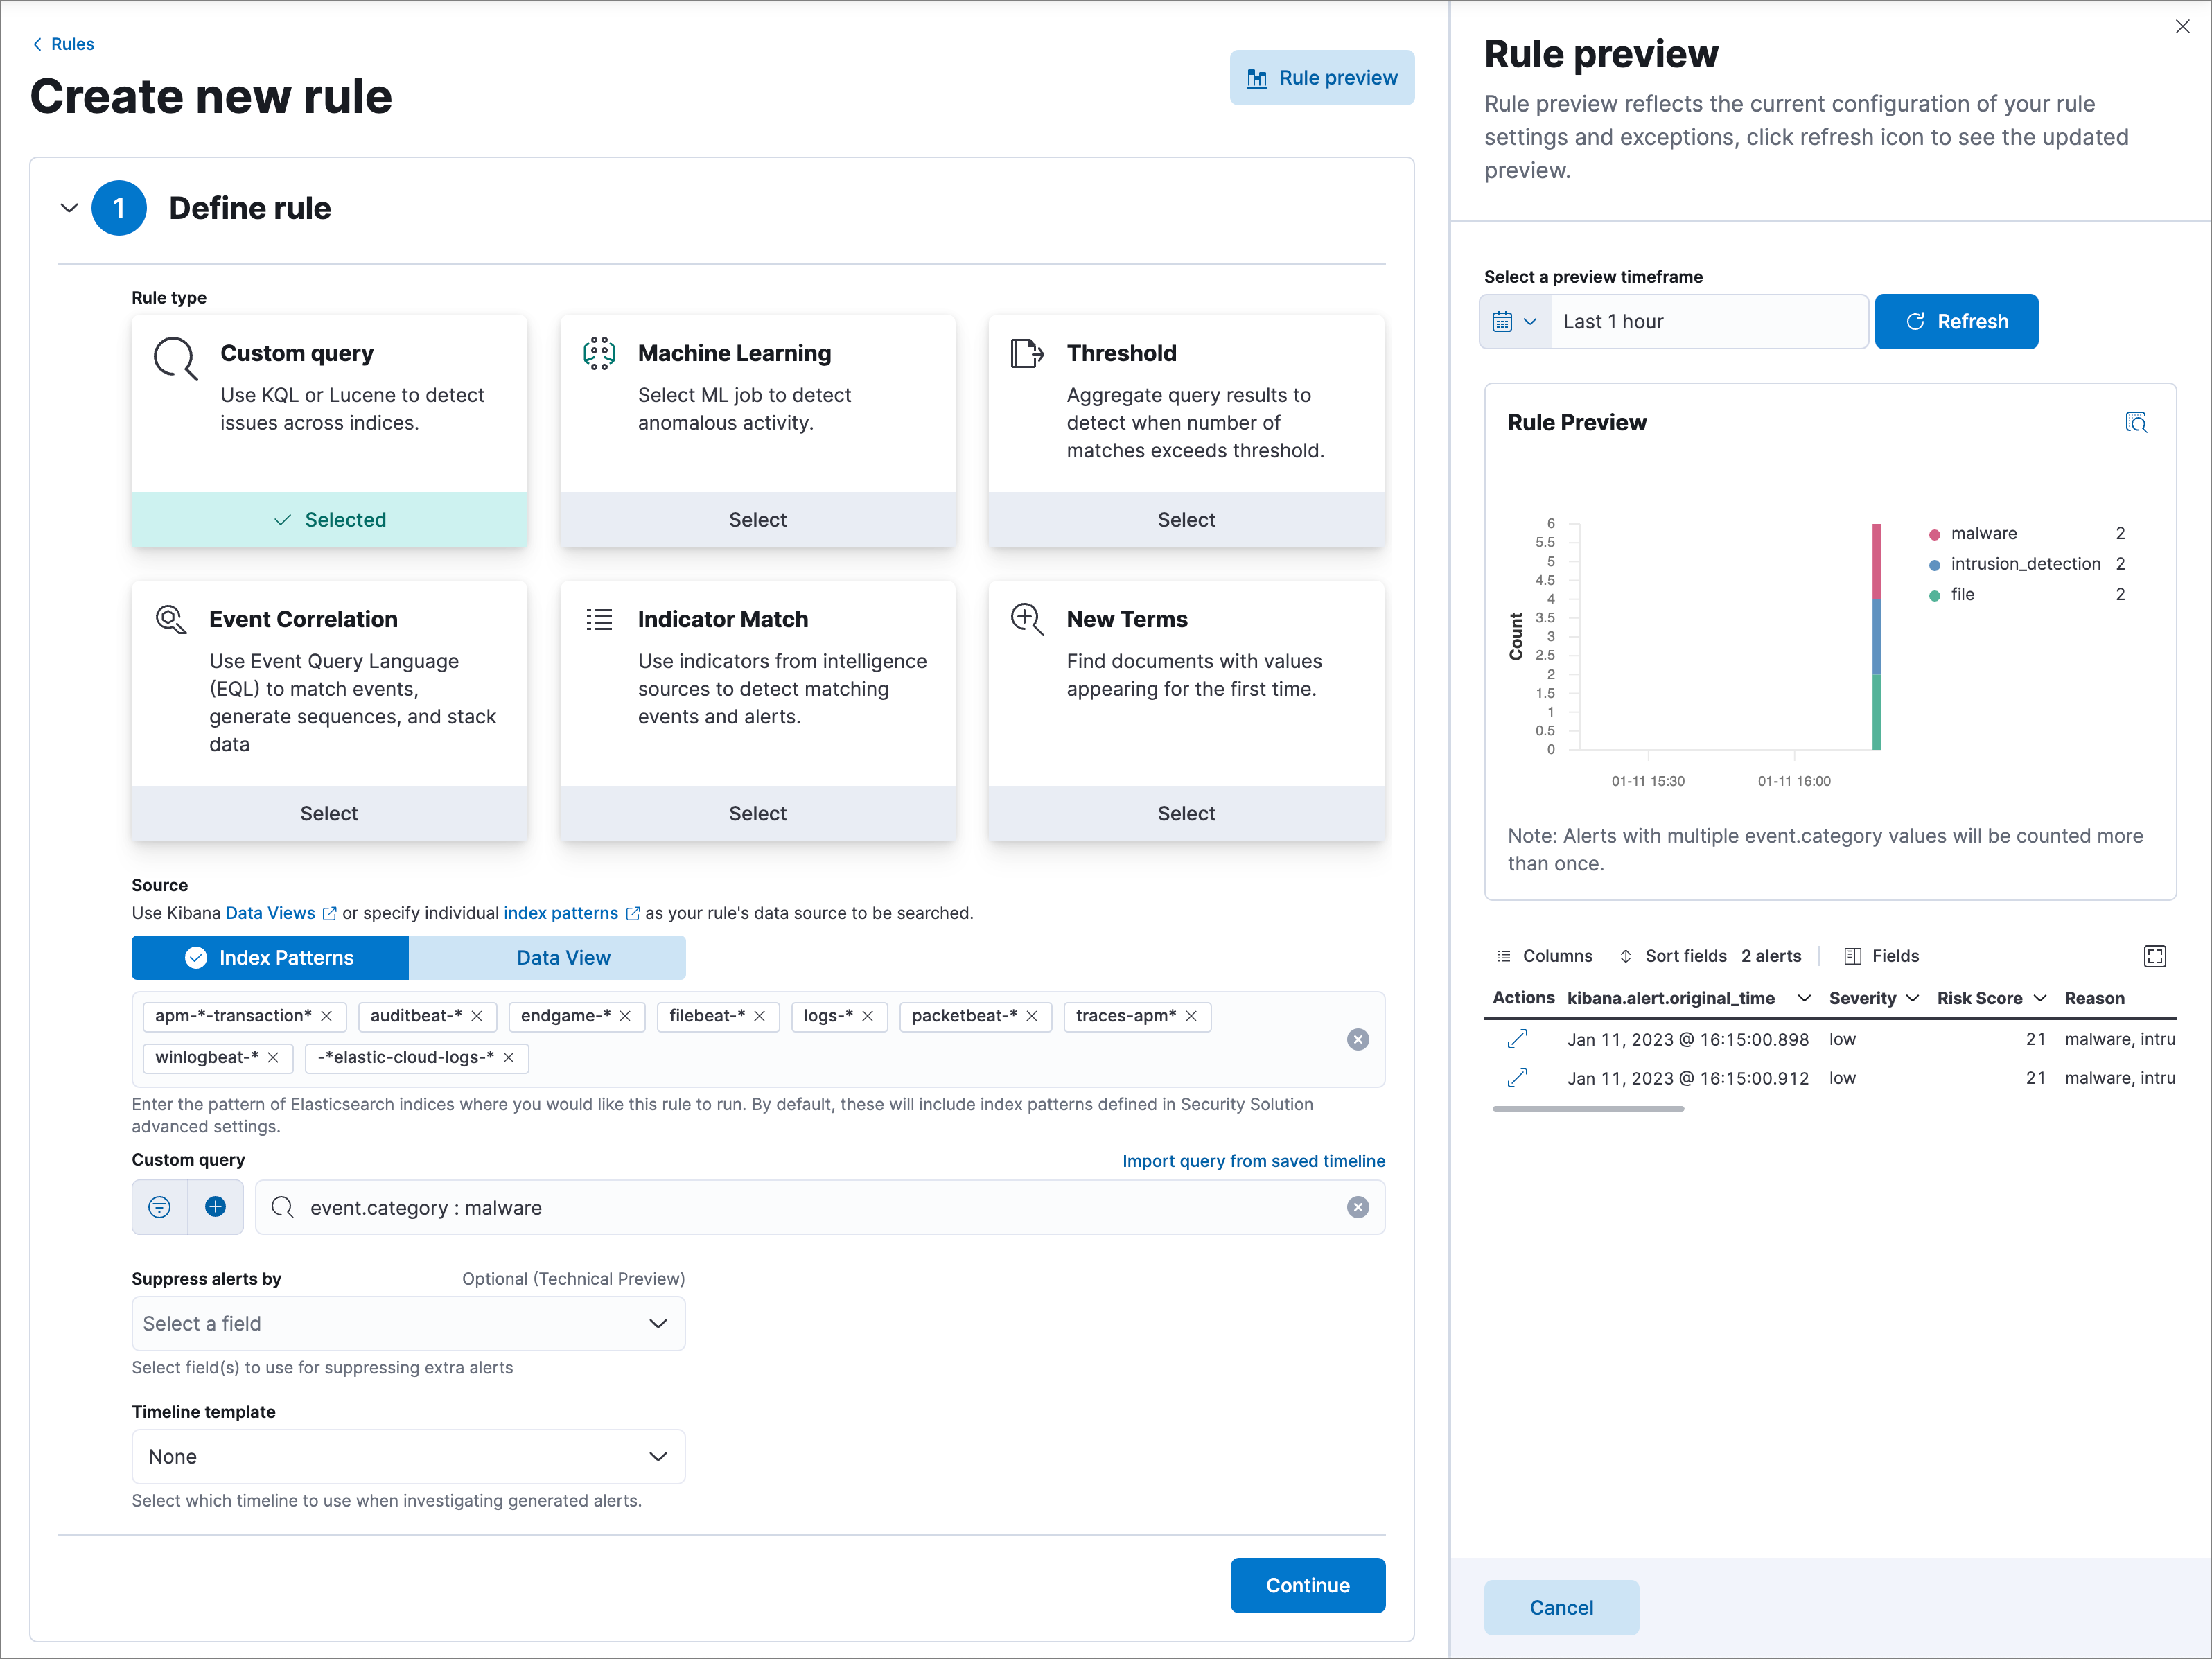Open Import query from saved timeline link
Screen dimensions: 2212x1659
point(1253,1160)
